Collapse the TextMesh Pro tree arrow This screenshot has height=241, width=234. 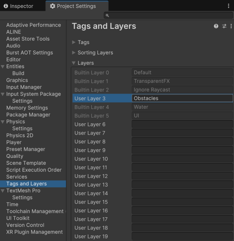(x=3, y=191)
